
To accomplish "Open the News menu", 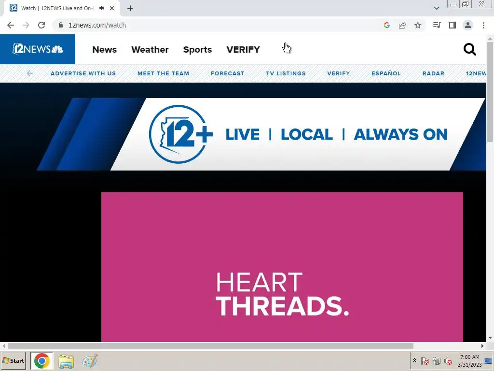I will tap(104, 50).
